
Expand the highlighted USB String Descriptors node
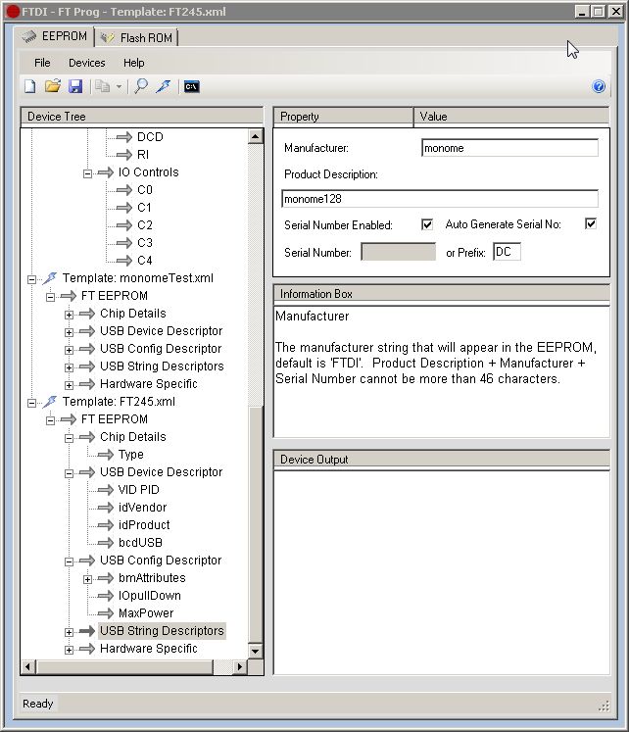(x=69, y=633)
